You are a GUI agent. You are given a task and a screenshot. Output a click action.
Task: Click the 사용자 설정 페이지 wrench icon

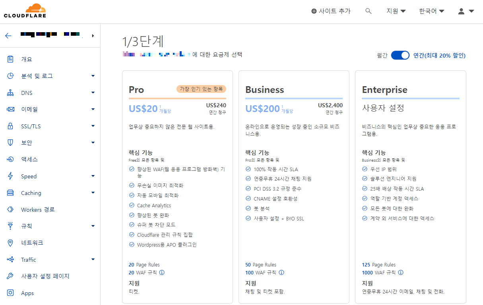[x=11, y=276]
